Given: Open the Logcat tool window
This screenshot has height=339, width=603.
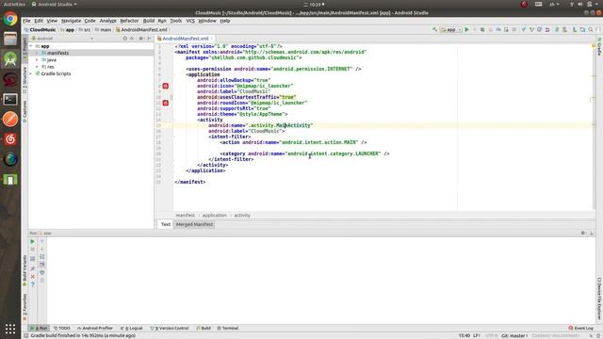Looking at the screenshot, I should (132, 329).
